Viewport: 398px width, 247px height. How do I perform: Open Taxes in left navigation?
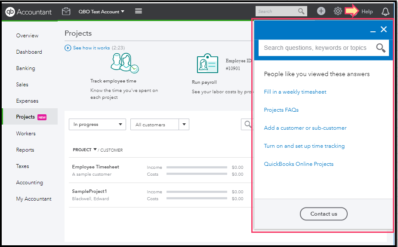[x=22, y=166]
